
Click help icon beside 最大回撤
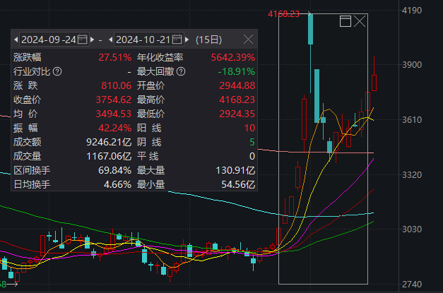pyautogui.click(x=181, y=71)
